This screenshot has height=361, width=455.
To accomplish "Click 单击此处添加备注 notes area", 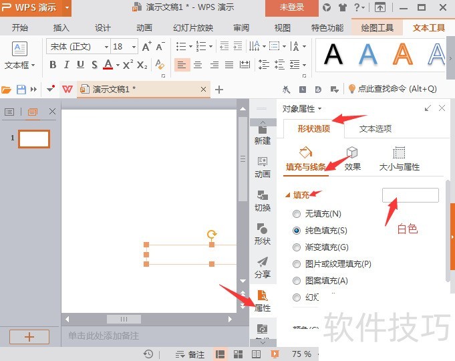I will (x=104, y=336).
